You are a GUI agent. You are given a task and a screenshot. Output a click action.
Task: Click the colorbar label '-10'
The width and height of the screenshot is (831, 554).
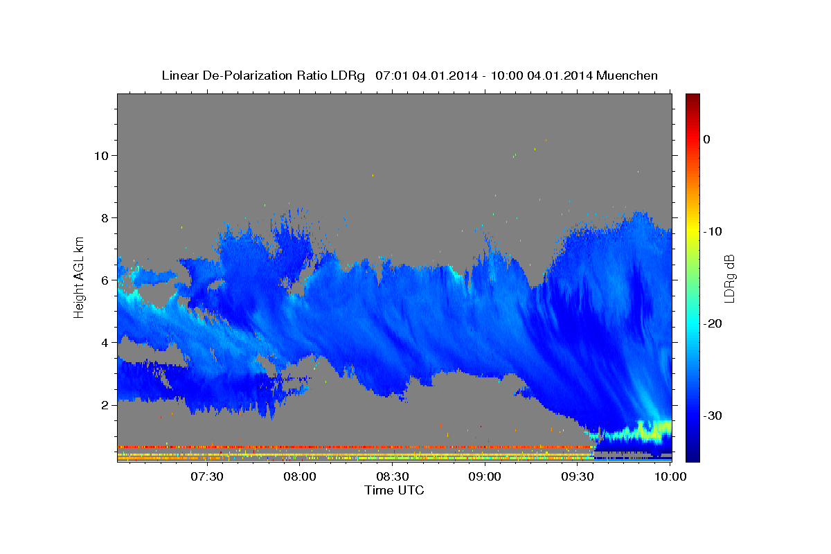pos(713,231)
